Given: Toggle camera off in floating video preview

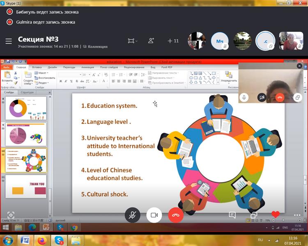Looking at the screenshot, I should point(262,97).
